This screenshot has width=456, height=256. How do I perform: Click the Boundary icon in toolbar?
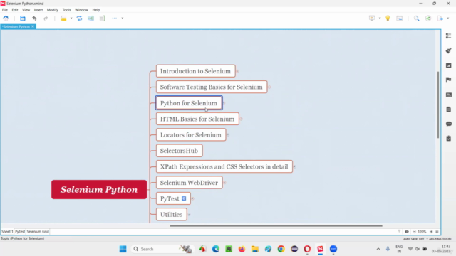[90, 18]
